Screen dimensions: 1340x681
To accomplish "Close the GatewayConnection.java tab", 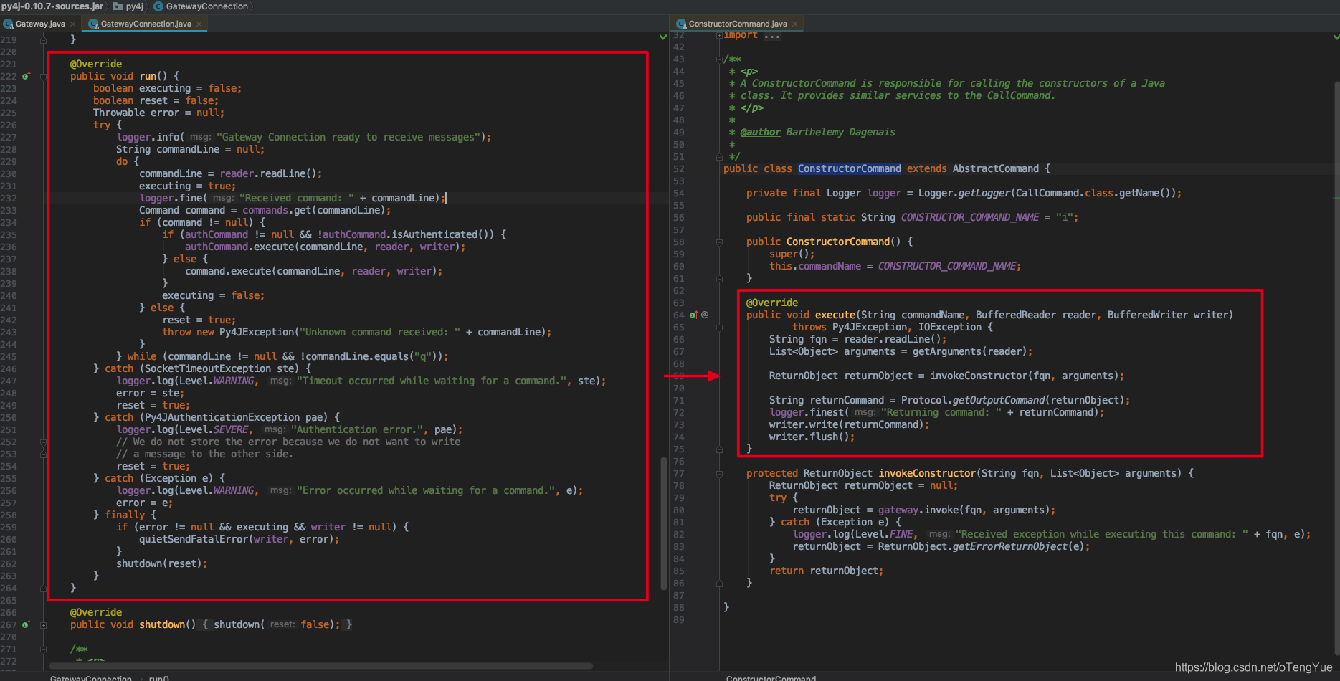I will 199,24.
